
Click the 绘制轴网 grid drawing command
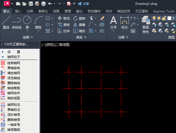(13, 63)
